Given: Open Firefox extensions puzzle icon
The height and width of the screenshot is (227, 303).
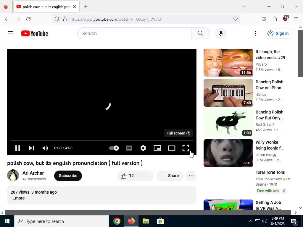Looking at the screenshot, I should coord(275,19).
